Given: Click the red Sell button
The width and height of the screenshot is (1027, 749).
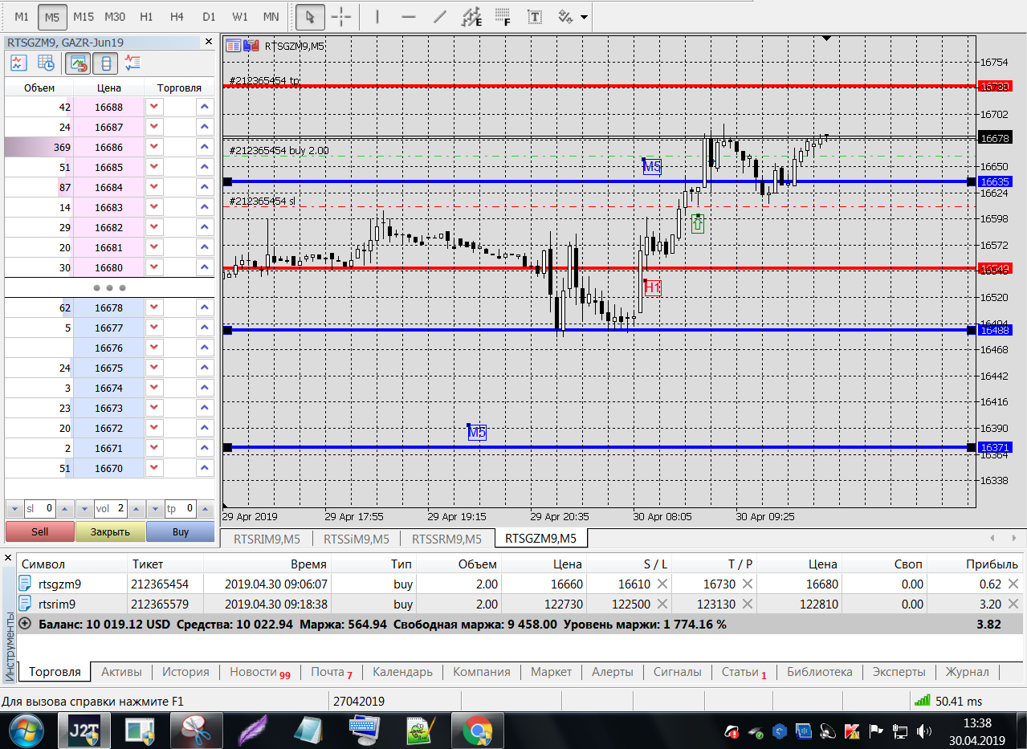Looking at the screenshot, I should (40, 531).
